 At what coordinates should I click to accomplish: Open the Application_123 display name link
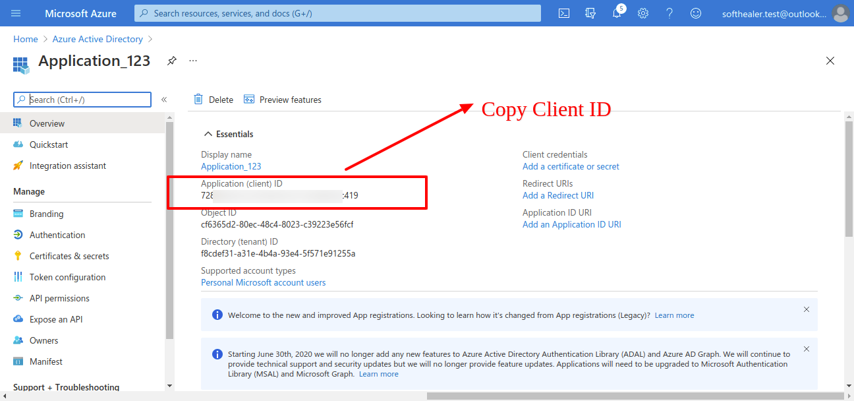[231, 166]
